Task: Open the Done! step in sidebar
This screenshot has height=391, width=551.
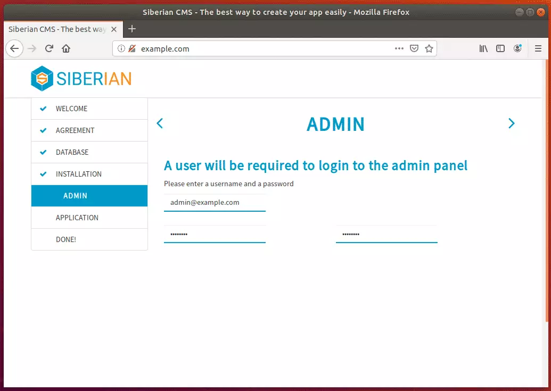Action: point(89,239)
